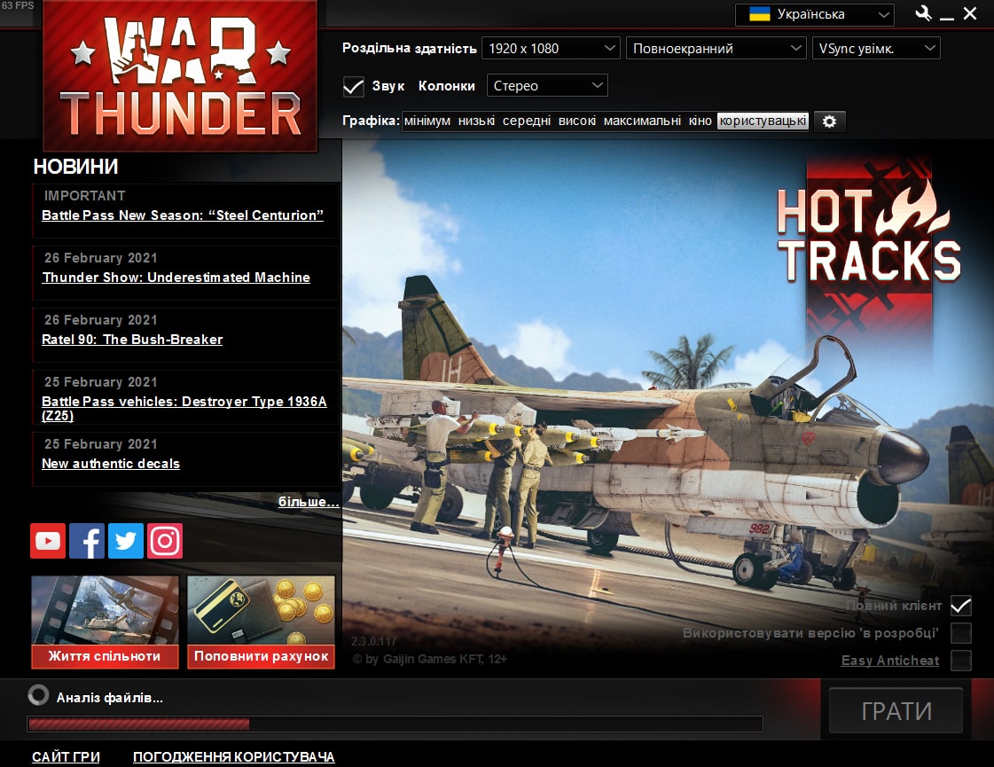Screen dimensions: 994x767
Task: Open New authentic decals news link
Action: click(x=111, y=464)
